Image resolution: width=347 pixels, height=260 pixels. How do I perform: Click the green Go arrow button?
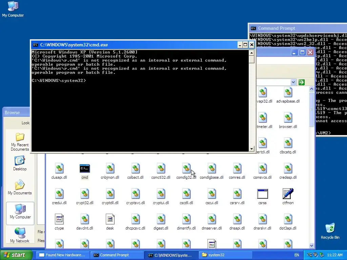point(301,82)
